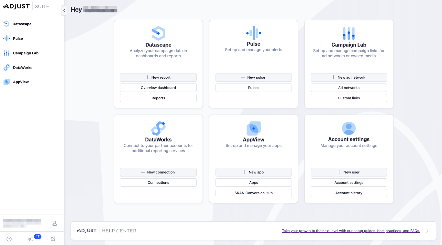Add a New app

pos(254,172)
